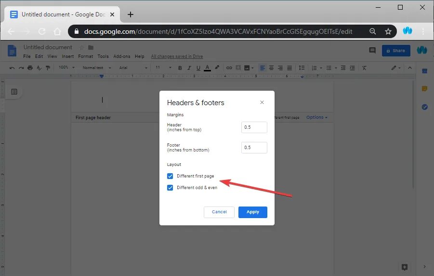Click the Header margin input field

pos(254,127)
